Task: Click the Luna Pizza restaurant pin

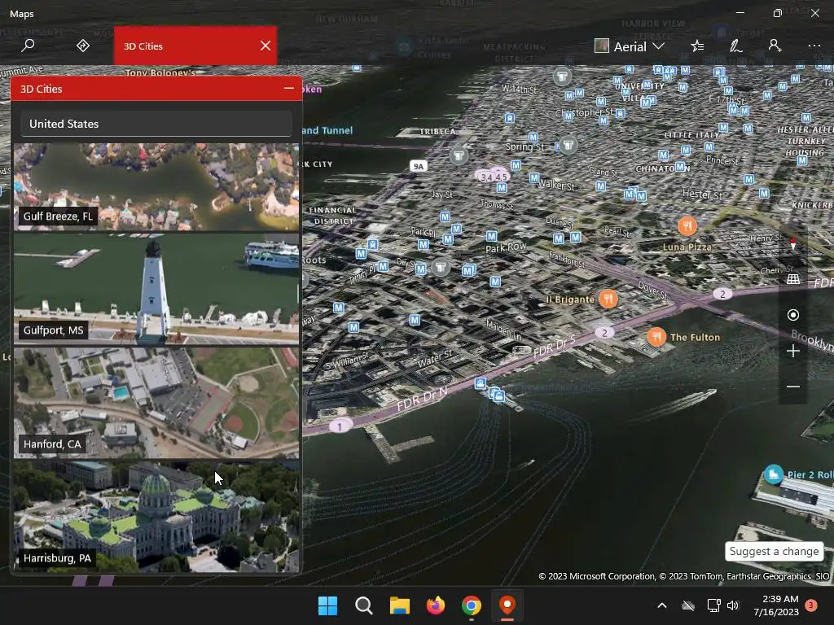Action: coord(687,226)
